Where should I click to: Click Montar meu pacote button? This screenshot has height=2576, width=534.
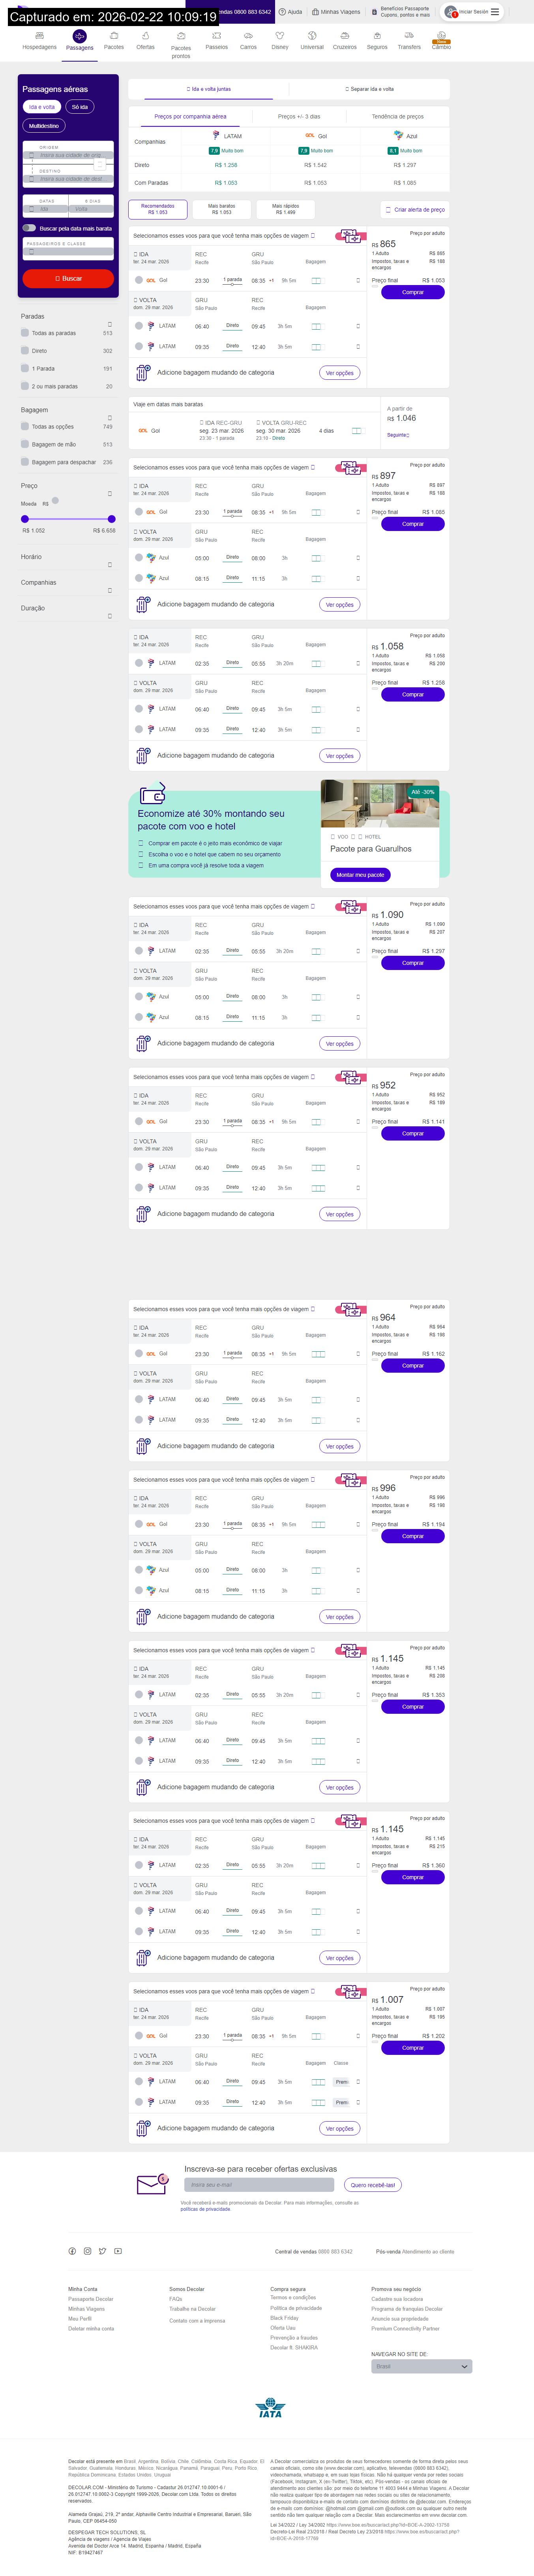[360, 875]
